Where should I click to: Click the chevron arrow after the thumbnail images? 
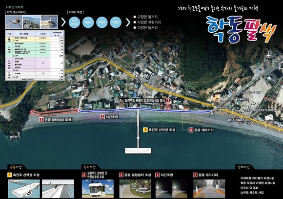(63, 22)
